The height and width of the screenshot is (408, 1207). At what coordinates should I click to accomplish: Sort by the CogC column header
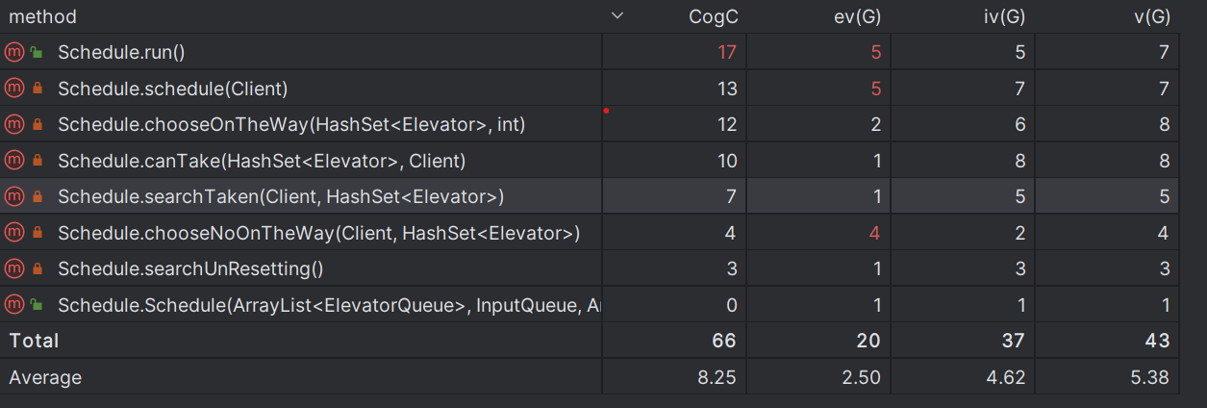[x=714, y=16]
